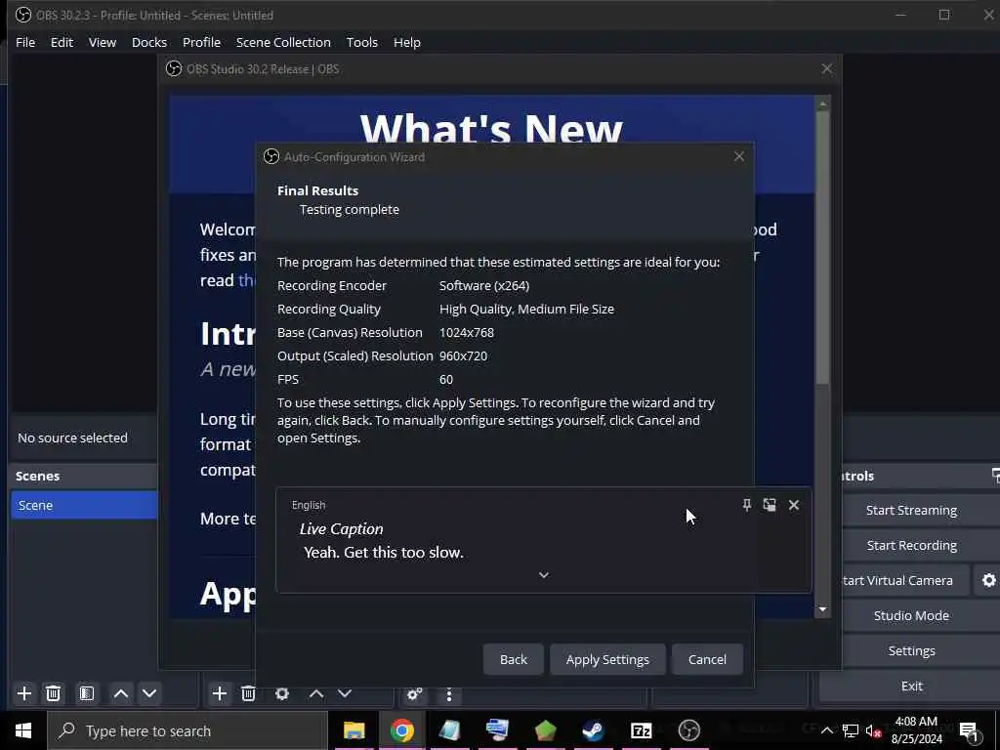Open Google Chrome from taskbar

click(401, 730)
